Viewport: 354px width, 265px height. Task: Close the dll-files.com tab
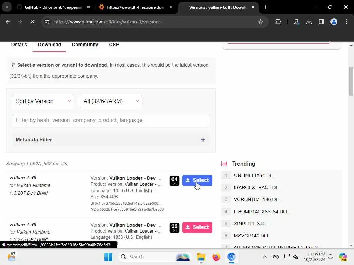coord(171,7)
